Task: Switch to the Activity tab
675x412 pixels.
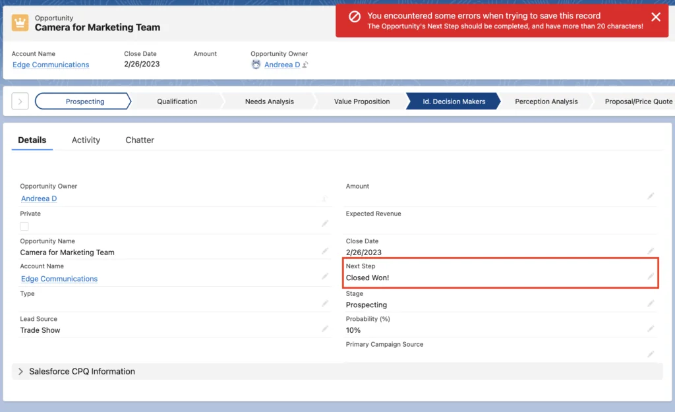Action: coord(86,140)
